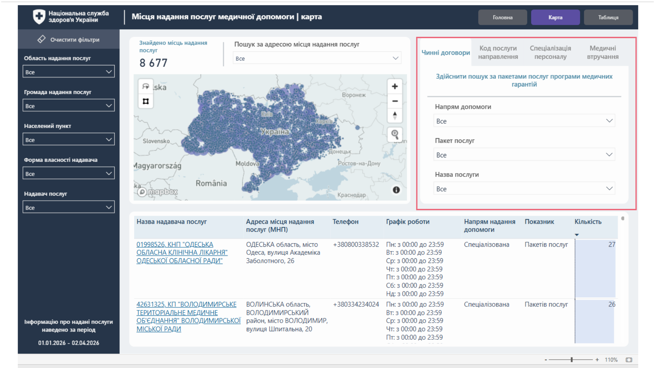Click phone number +380800338532
655x368 pixels.
coord(356,244)
